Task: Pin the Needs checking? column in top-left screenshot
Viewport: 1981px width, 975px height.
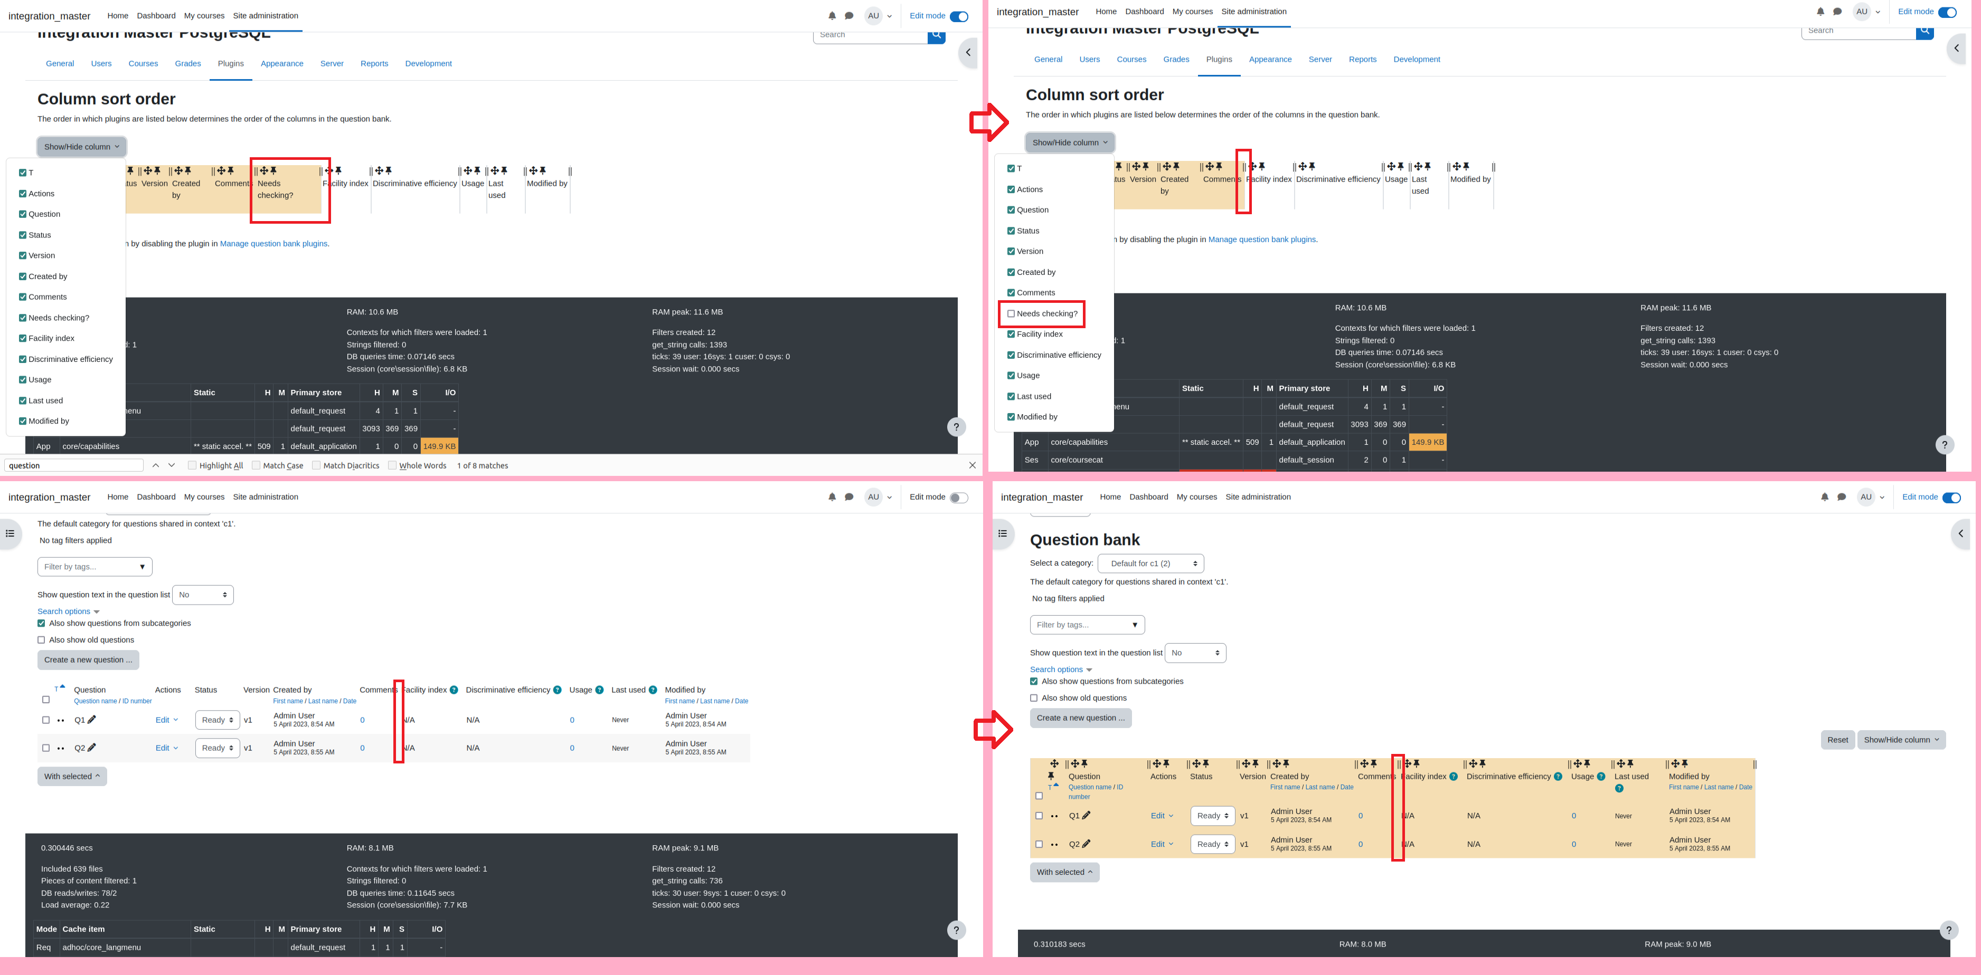Action: coord(274,170)
